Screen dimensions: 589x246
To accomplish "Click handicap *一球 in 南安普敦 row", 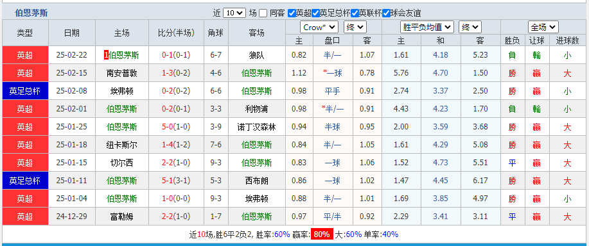I will (333, 73).
